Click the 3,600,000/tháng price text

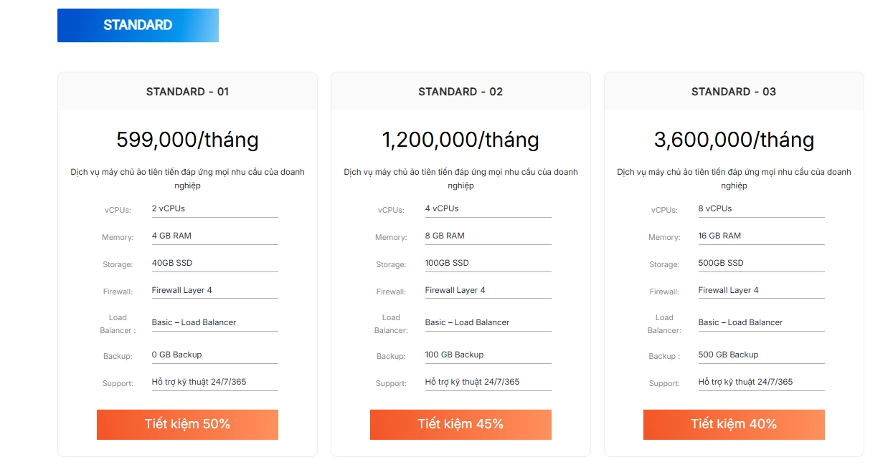733,140
